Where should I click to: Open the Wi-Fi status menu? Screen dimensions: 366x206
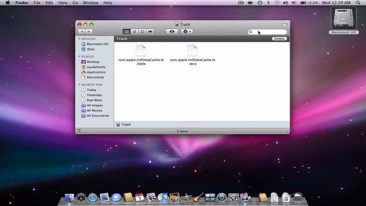click(277, 3)
